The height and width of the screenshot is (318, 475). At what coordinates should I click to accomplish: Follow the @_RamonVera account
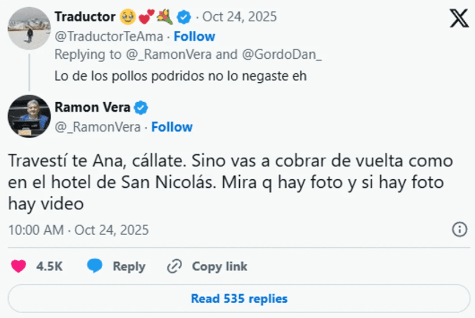[172, 127]
